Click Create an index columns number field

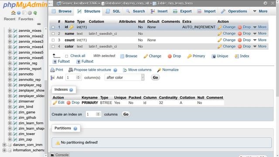pyautogui.click(x=93, y=114)
